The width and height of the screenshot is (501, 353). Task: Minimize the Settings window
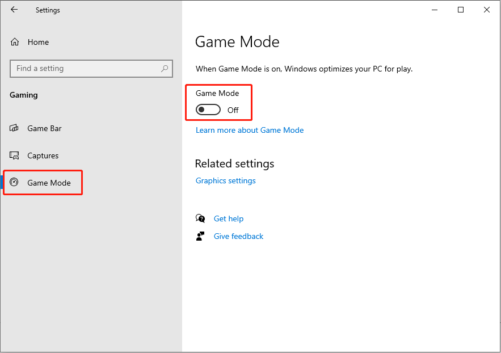tap(435, 10)
